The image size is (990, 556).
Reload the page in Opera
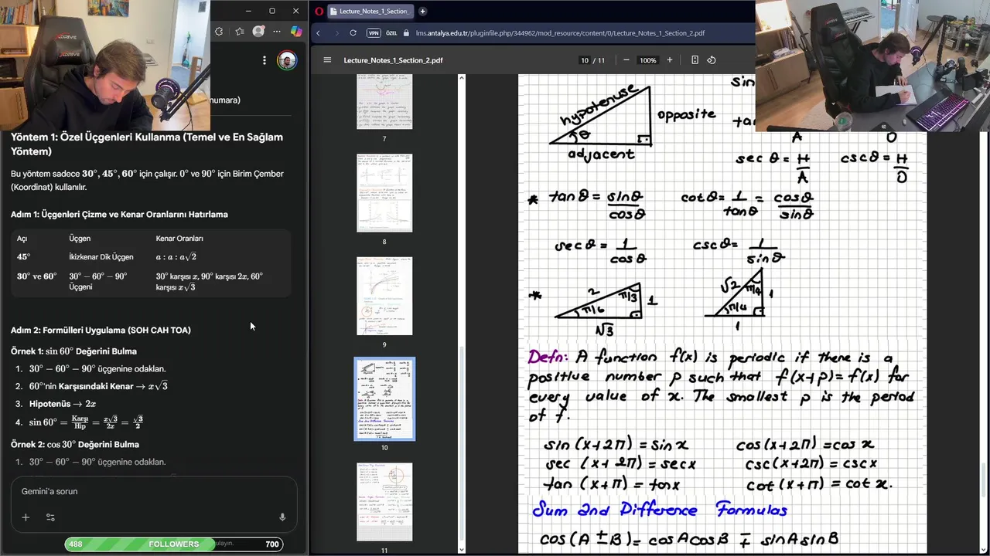353,33
